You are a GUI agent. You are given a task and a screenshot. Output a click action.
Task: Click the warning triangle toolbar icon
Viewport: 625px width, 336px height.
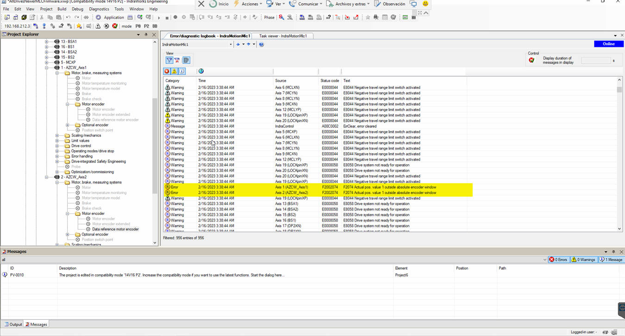click(98, 26)
